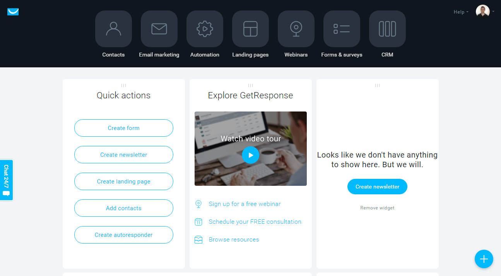Open the Contacts icon tile
501x276 pixels.
113,29
